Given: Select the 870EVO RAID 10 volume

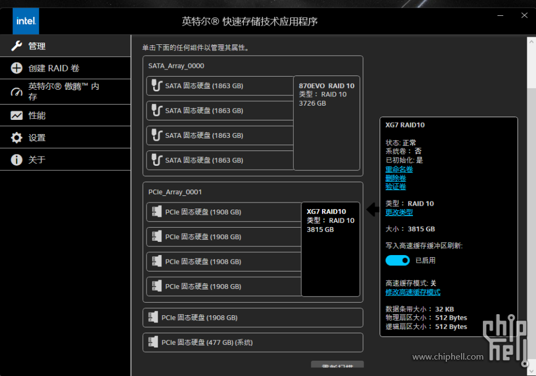Looking at the screenshot, I should [327, 123].
